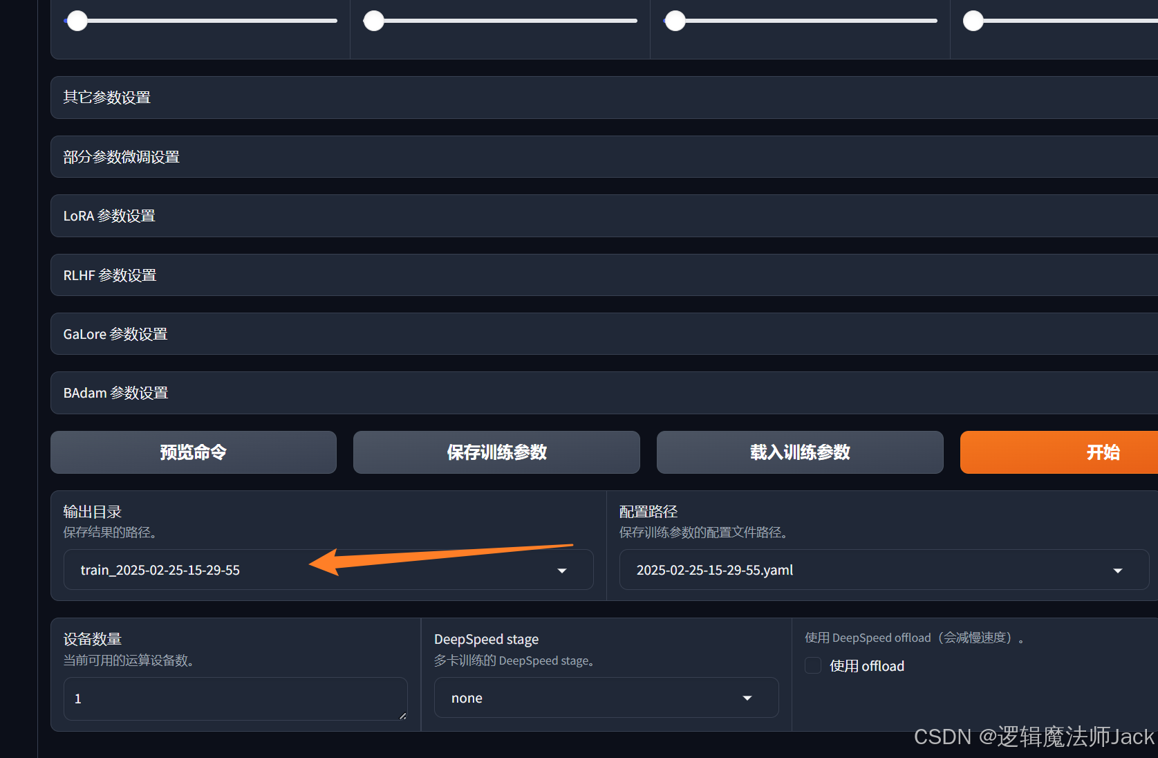This screenshot has width=1158, height=758.
Task: Show the GaLore 参数设置 options
Action: point(115,334)
